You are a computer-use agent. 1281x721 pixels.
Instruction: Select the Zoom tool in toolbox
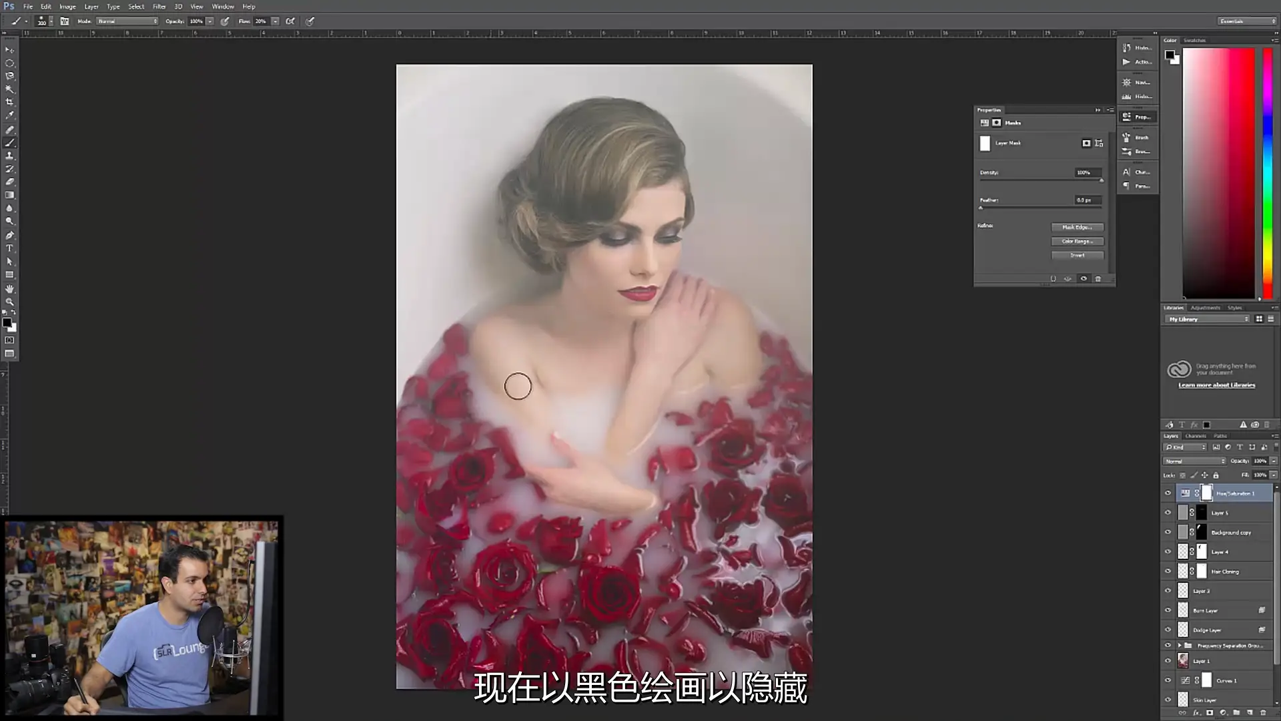[9, 302]
